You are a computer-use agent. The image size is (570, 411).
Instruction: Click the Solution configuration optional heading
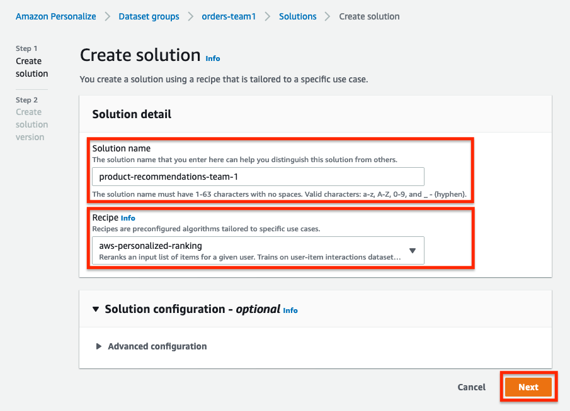point(192,309)
